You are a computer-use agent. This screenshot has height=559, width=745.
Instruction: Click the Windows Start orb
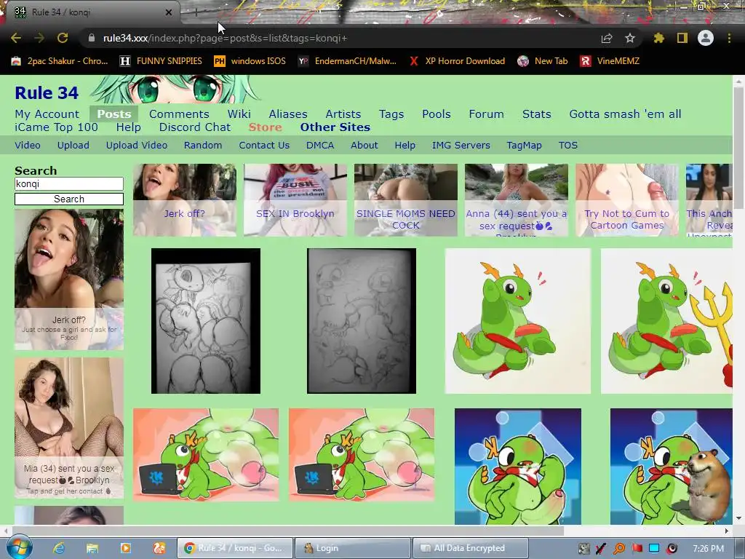tap(20, 547)
